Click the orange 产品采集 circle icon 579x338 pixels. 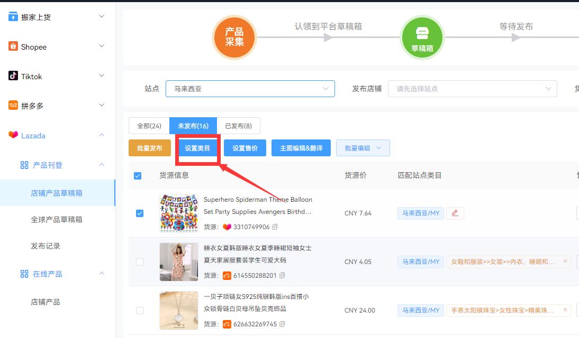(x=234, y=37)
